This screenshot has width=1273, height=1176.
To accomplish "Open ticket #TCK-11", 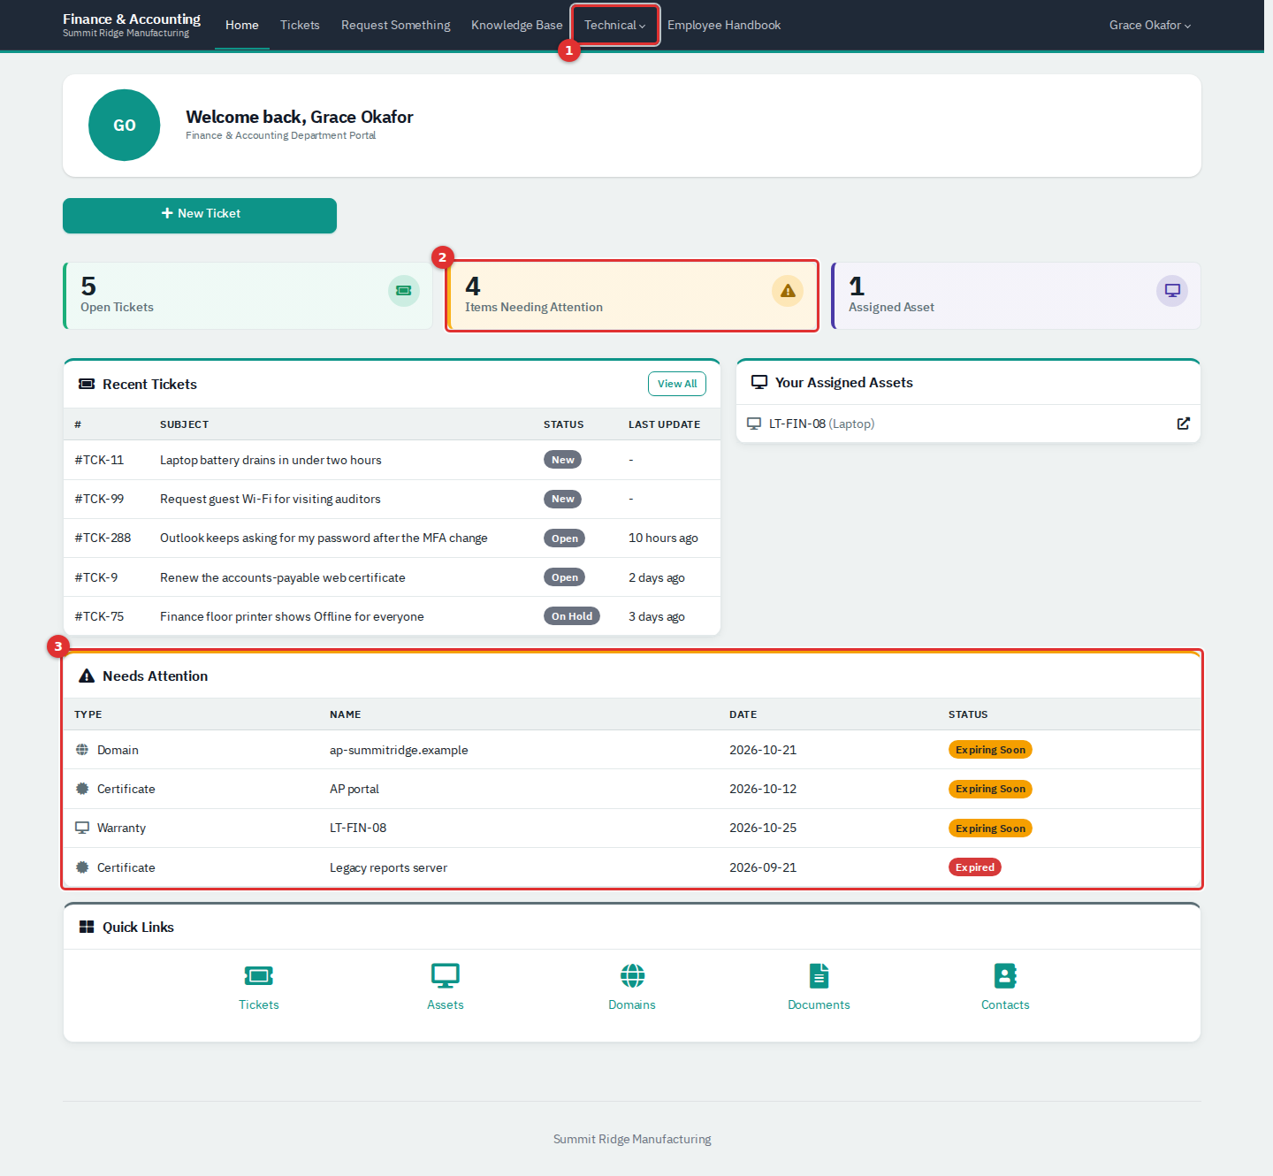I will pyautogui.click(x=99, y=460).
